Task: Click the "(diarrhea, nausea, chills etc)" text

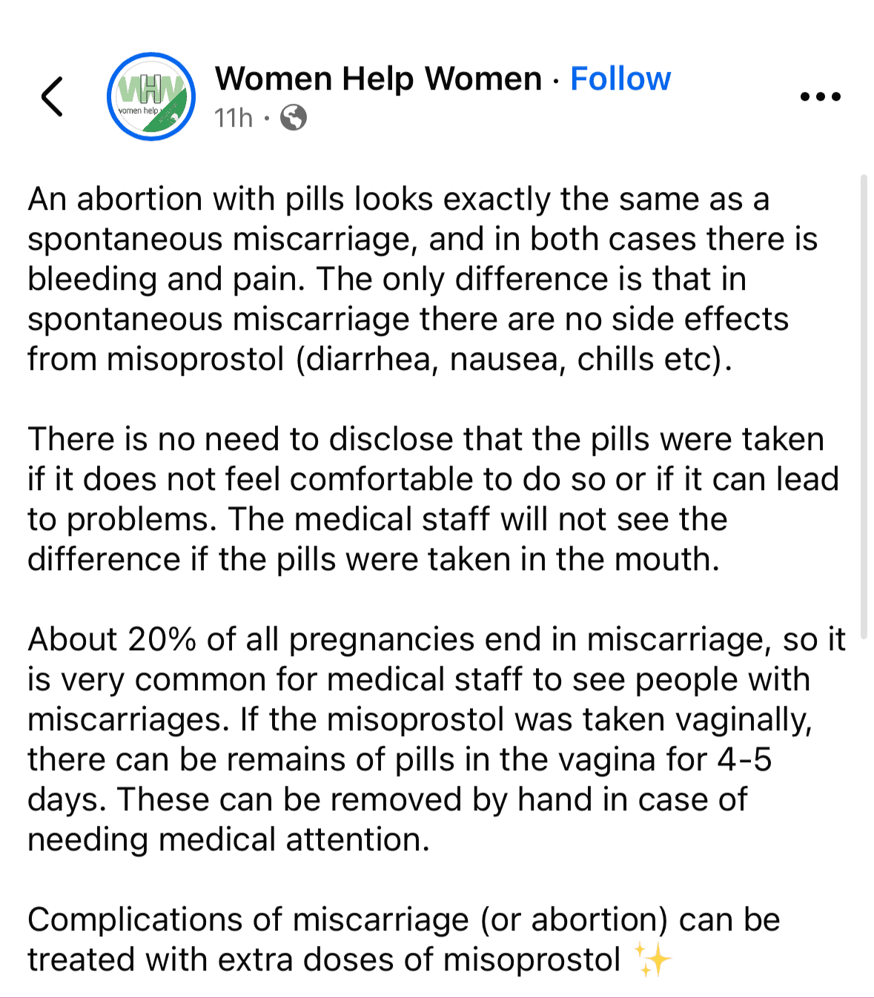Action: point(514,360)
